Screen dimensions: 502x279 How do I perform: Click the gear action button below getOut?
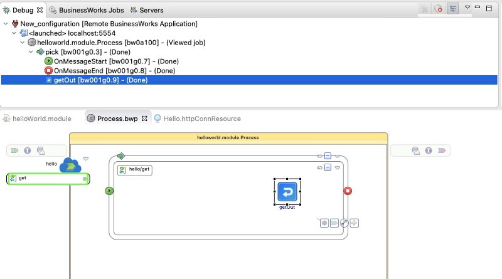(x=324, y=223)
